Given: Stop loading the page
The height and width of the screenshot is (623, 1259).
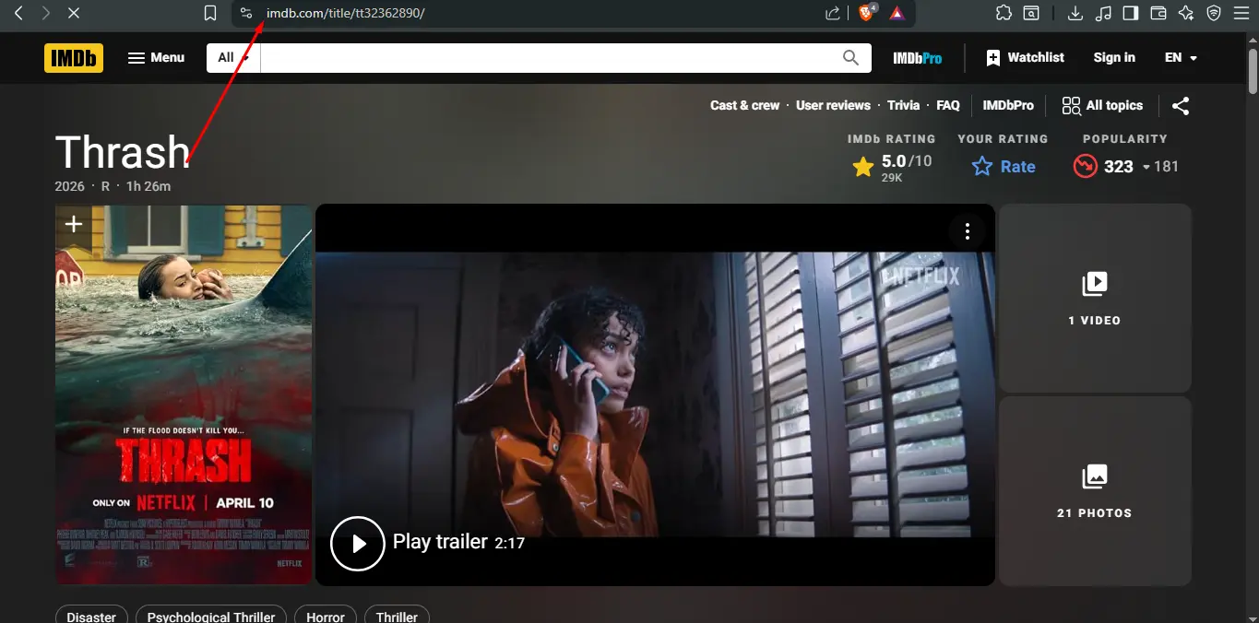Looking at the screenshot, I should pyautogui.click(x=74, y=13).
